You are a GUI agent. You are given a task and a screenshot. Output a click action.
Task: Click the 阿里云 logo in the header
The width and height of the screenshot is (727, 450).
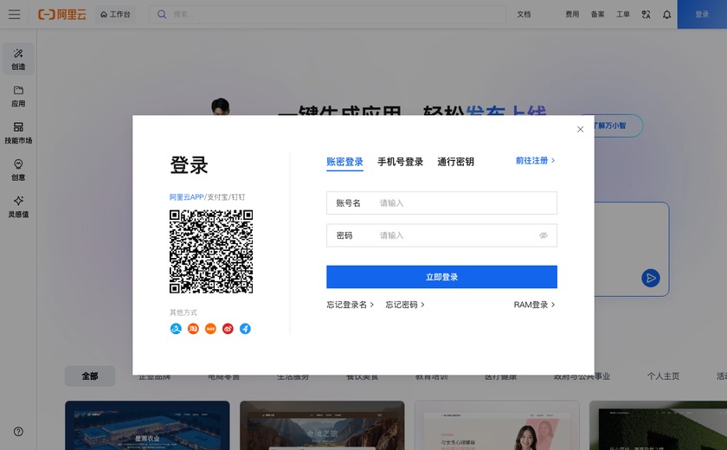[62, 15]
